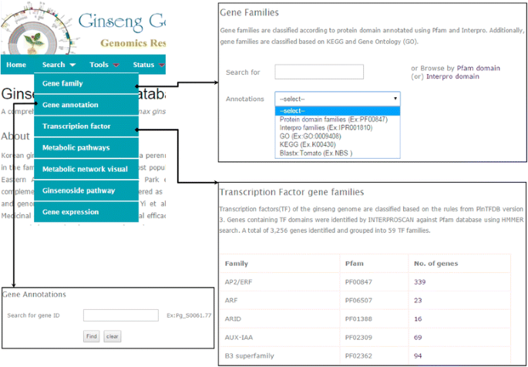Click the example ID Ex:Pg_S0061.77

click(189, 315)
